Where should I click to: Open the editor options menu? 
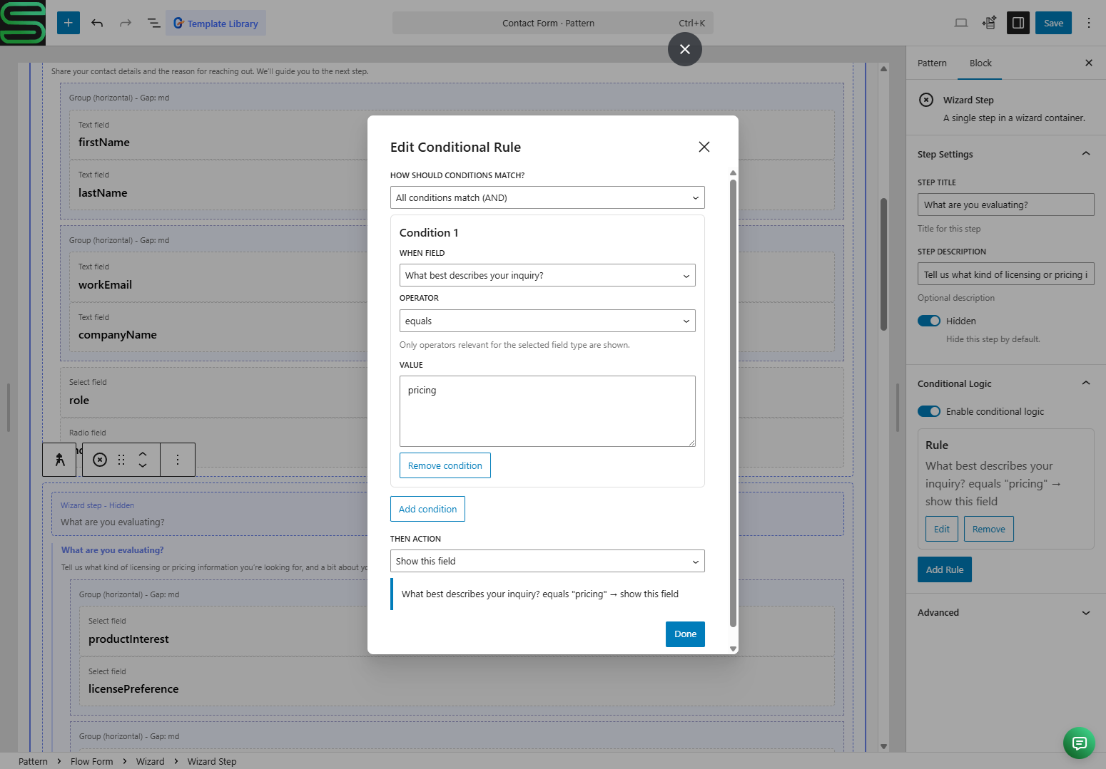(1089, 23)
